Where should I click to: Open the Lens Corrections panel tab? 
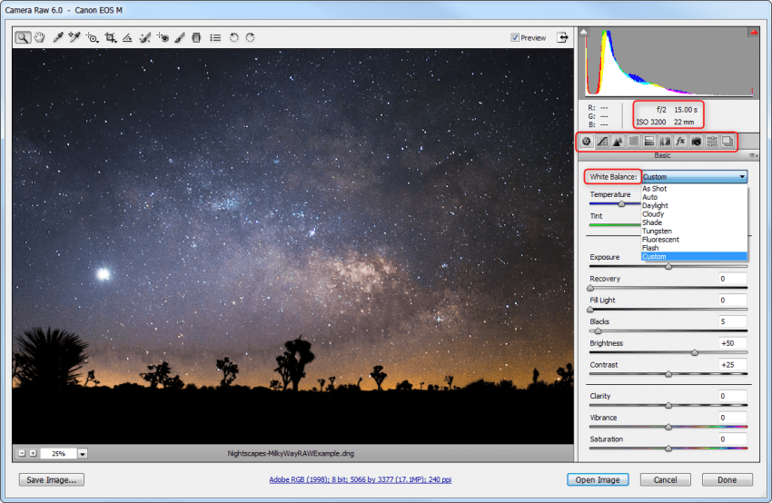click(665, 142)
